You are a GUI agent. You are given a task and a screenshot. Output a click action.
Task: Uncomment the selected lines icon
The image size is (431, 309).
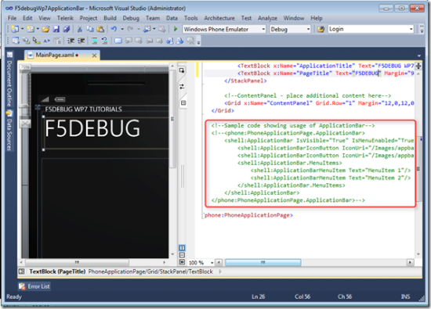pyautogui.click(x=104, y=41)
